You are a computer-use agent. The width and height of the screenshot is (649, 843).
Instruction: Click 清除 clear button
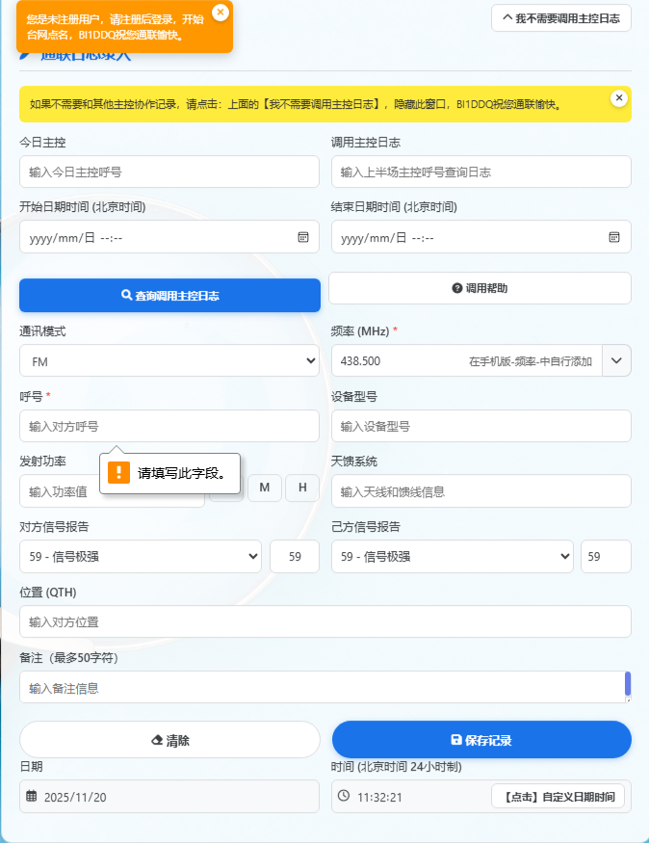(169, 740)
